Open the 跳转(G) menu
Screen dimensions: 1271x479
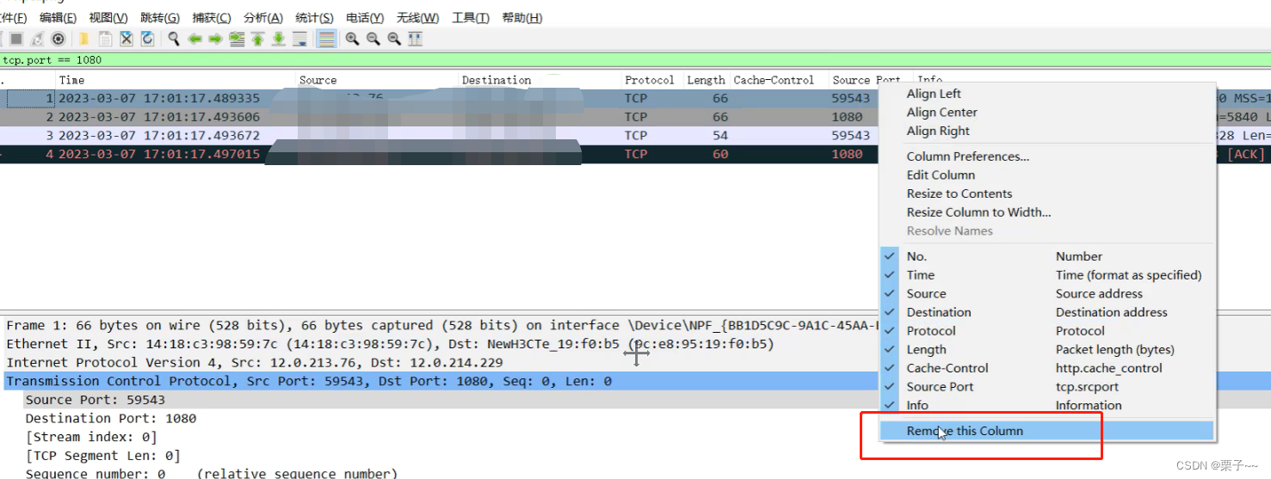point(160,18)
